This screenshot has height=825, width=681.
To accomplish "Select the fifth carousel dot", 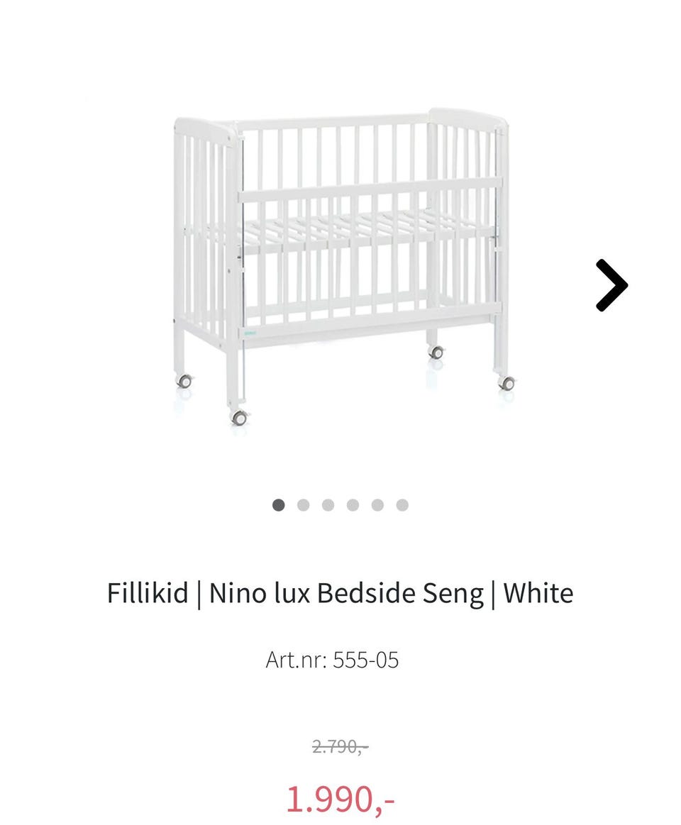I will (x=377, y=505).
